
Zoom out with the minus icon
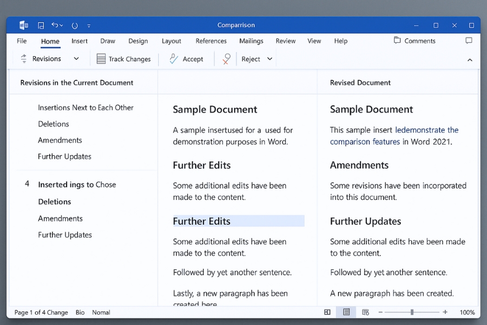click(380, 312)
